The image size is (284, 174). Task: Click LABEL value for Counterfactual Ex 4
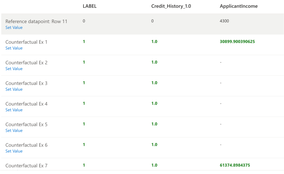pyautogui.click(x=84, y=103)
